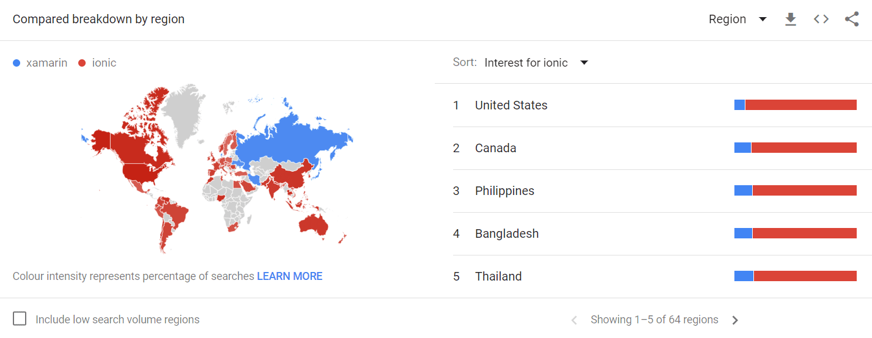The width and height of the screenshot is (872, 338).
Task: Click the share icon
Action: [x=852, y=19]
